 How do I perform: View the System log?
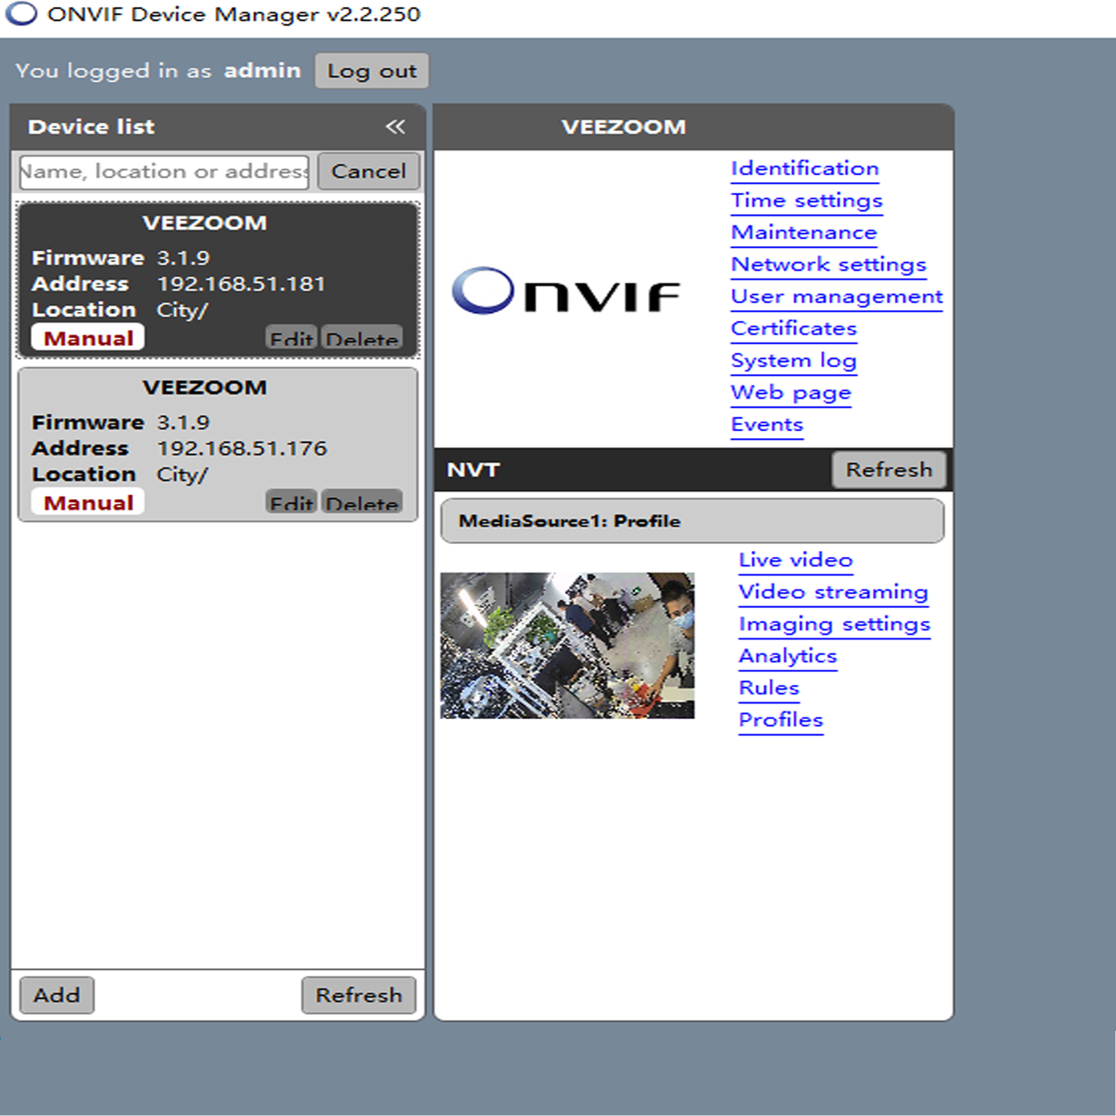(x=793, y=360)
